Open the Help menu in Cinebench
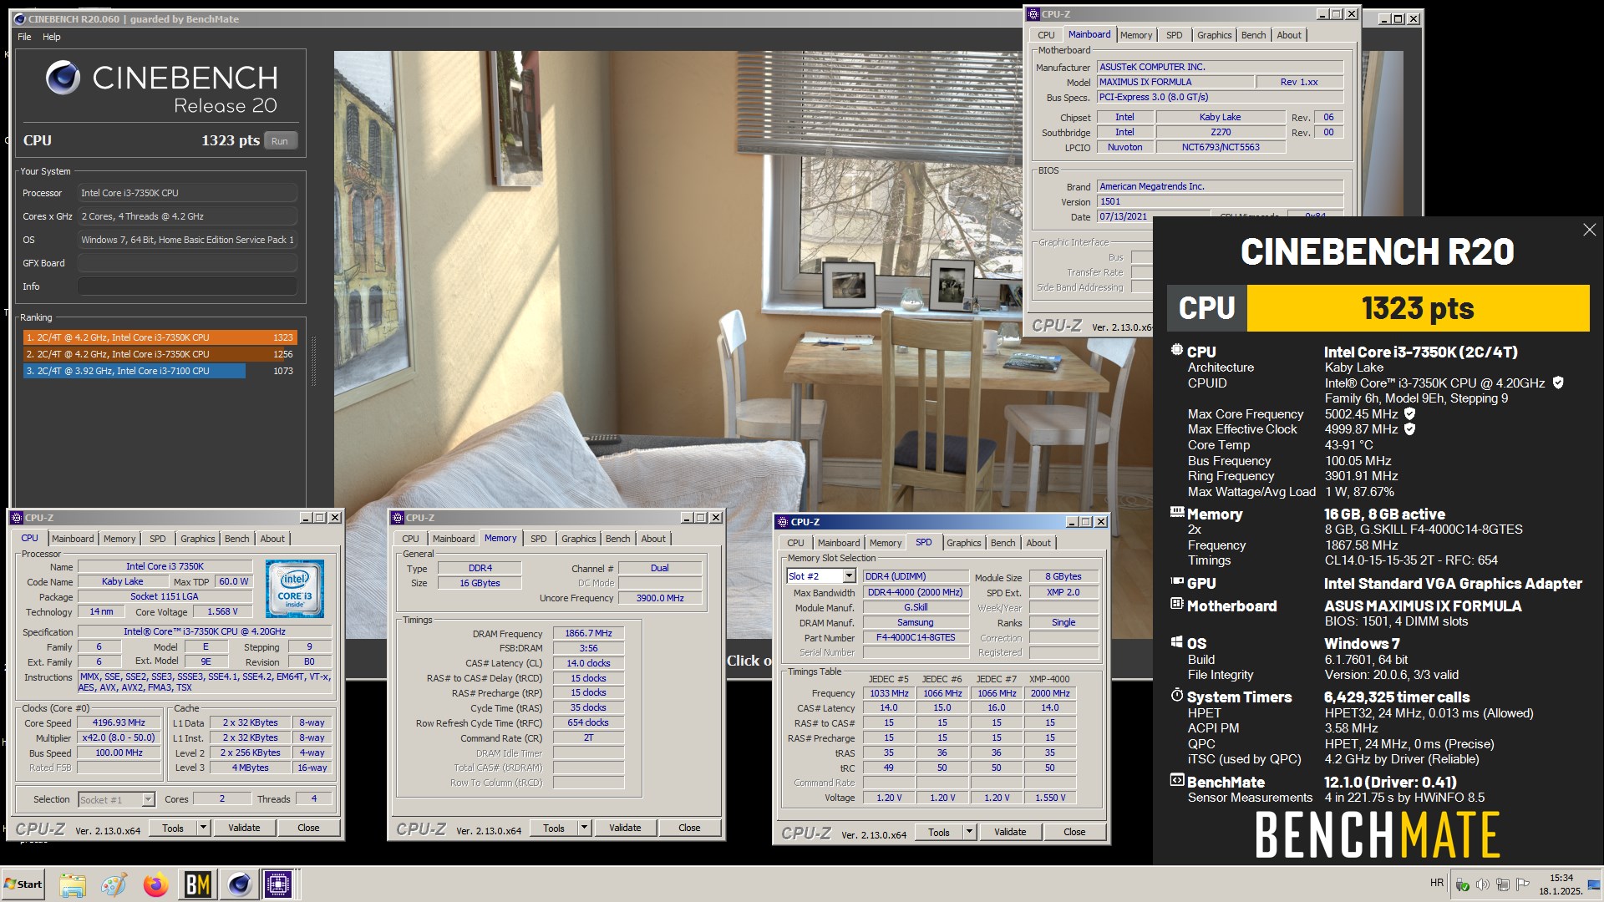This screenshot has width=1604, height=902. (52, 37)
